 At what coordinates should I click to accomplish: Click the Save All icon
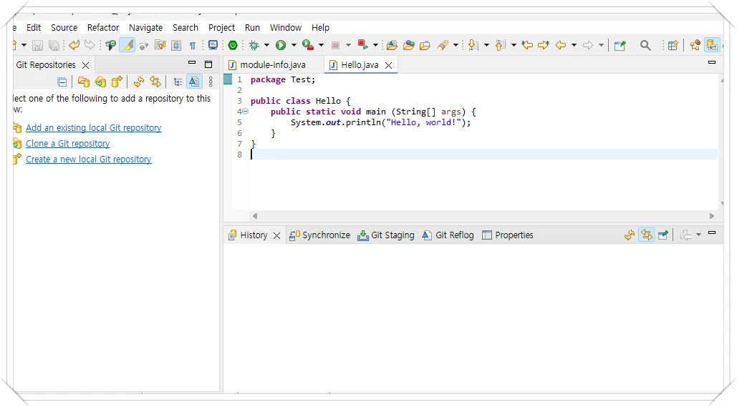[54, 45]
